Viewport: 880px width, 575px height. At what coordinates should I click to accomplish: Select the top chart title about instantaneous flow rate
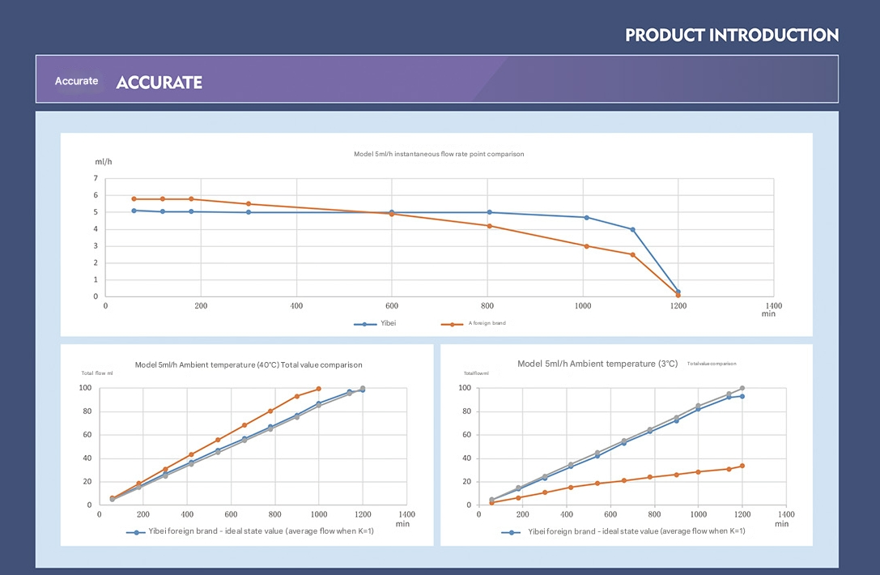[438, 154]
